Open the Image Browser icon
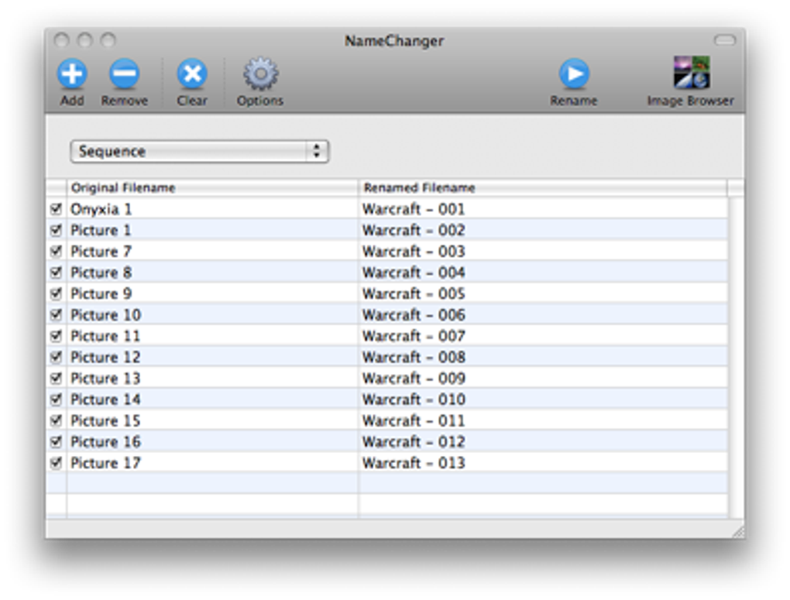 [691, 73]
